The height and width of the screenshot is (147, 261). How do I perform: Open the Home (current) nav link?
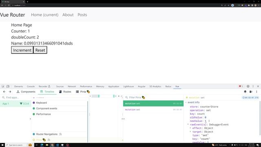pos(44,15)
